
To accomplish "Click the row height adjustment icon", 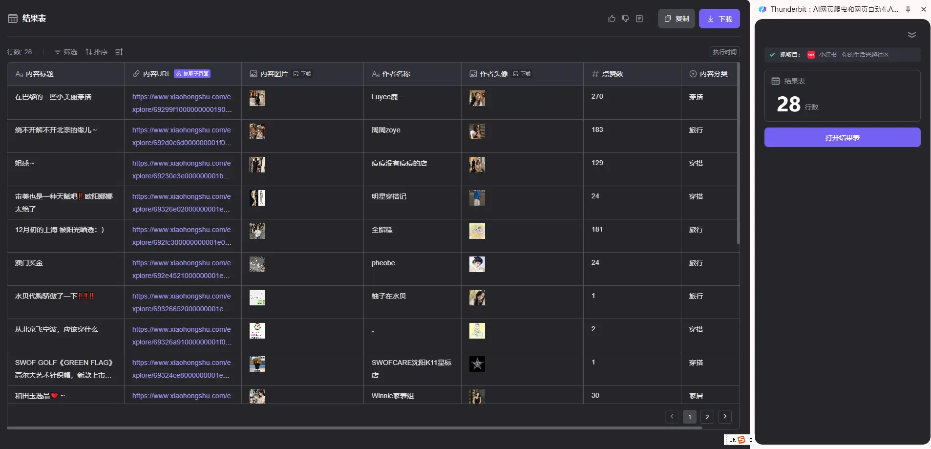I will (119, 52).
